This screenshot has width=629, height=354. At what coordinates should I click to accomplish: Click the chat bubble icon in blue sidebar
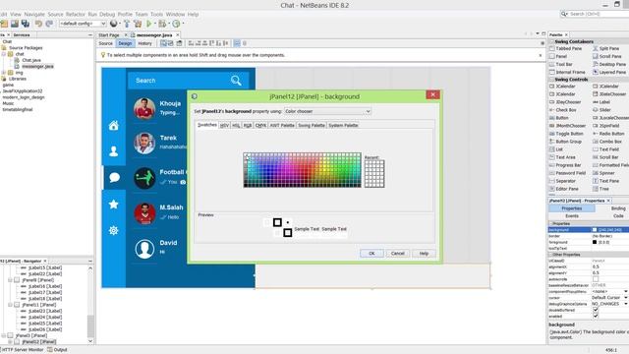[x=114, y=177]
